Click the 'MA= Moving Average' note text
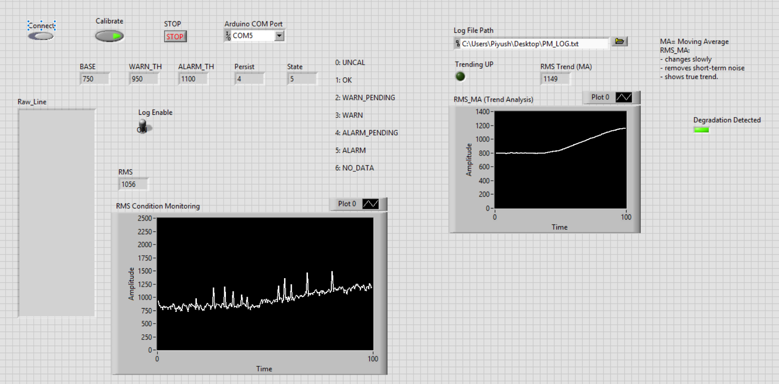 694,42
